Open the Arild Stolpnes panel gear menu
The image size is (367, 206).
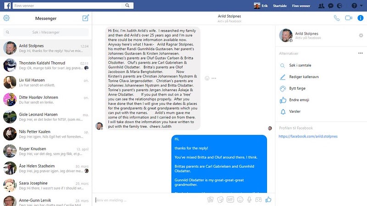tap(361, 35)
